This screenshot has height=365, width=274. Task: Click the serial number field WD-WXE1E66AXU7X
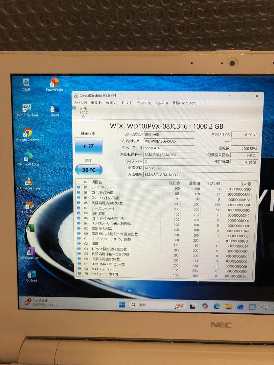169,141
